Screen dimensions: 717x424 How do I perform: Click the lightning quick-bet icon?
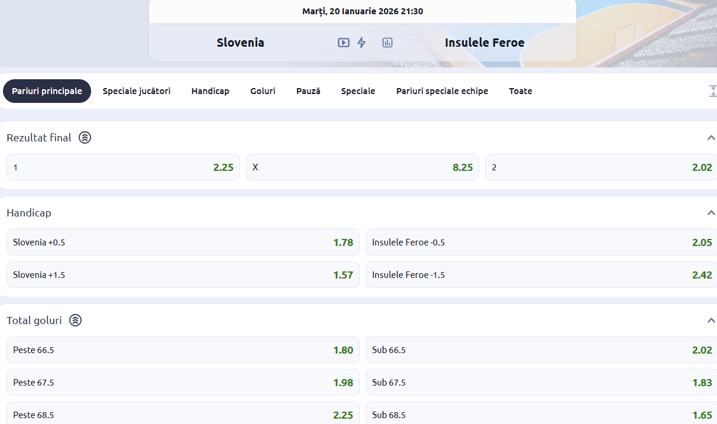point(361,42)
